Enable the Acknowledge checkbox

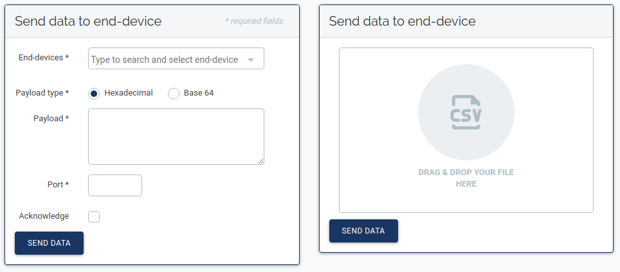click(x=94, y=217)
